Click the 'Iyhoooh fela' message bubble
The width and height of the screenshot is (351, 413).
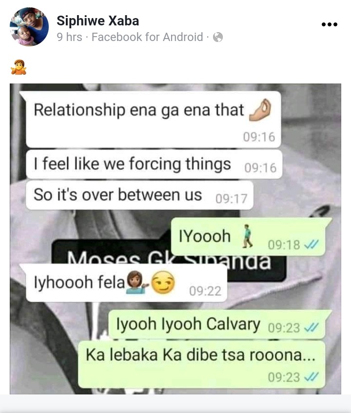click(126, 283)
